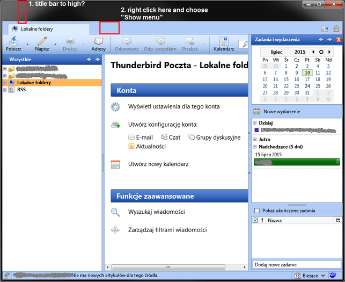
Task: Next view arrow in Zadania i wydarzenia header
Action: coord(329,39)
